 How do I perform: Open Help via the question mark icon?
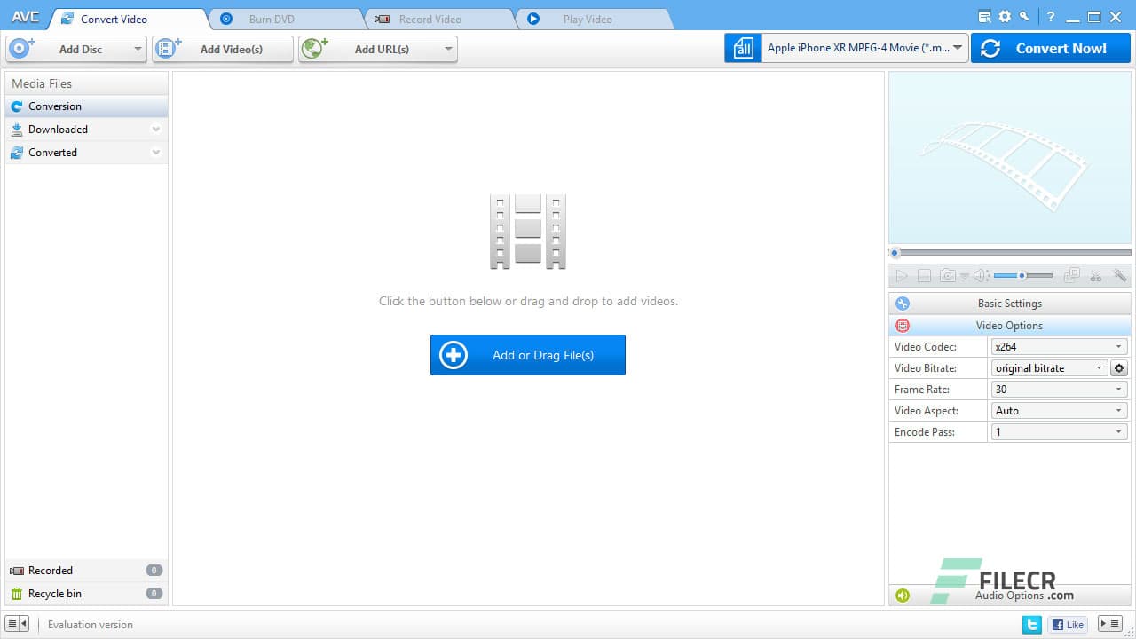(1051, 16)
